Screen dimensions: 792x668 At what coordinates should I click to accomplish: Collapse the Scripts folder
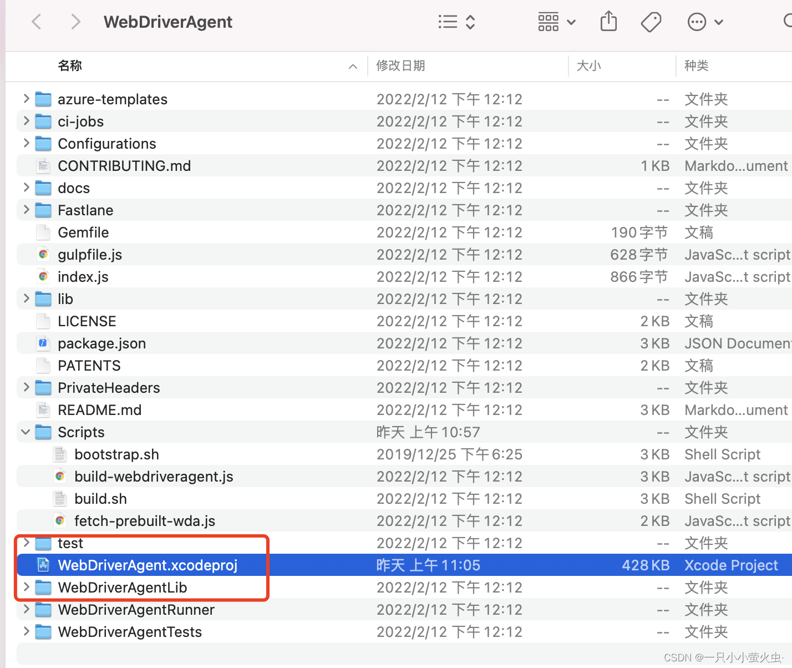[x=26, y=432]
